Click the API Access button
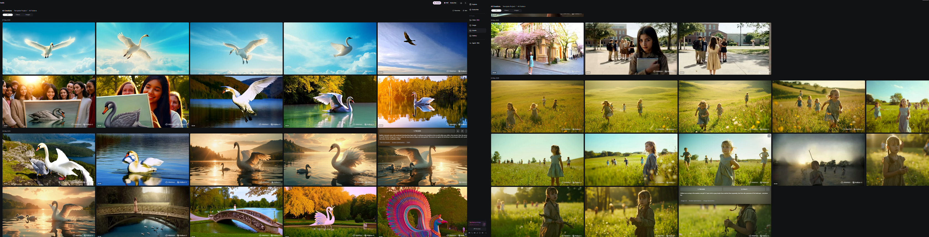Viewport: 929px width, 237px height. pyautogui.click(x=477, y=229)
